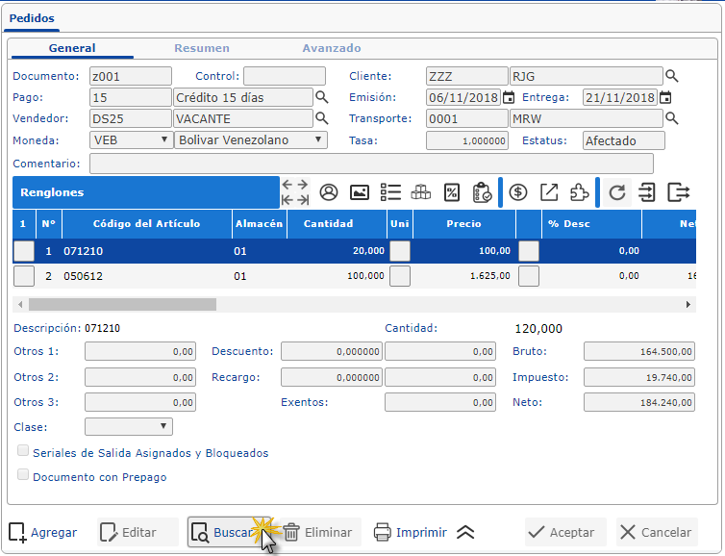Check the box on row 1 (071210)
Screen dimensions: 725x556
[x=24, y=251]
